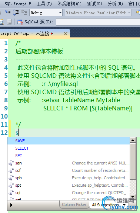Open the 工具(T) menu
This screenshot has width=140, height=213.
pyautogui.click(x=44, y=4)
